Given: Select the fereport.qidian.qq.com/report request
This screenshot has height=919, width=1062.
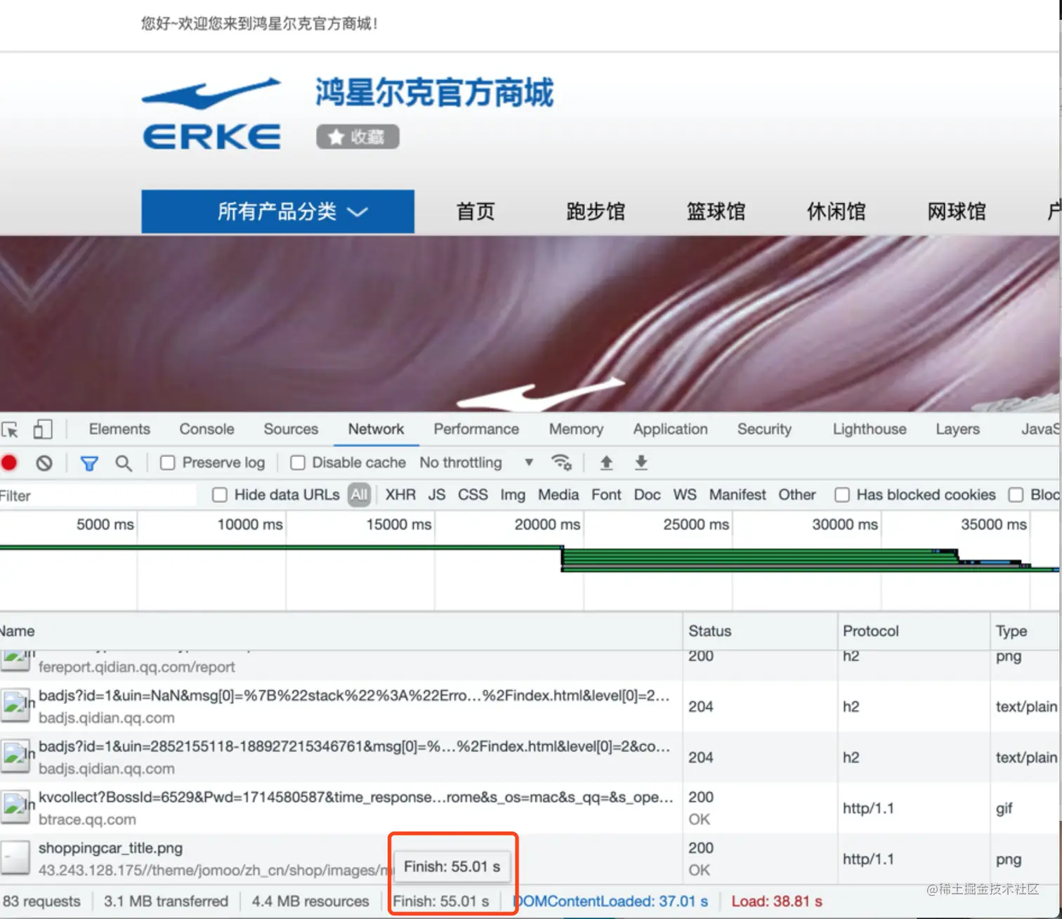Looking at the screenshot, I should [531, 665].
